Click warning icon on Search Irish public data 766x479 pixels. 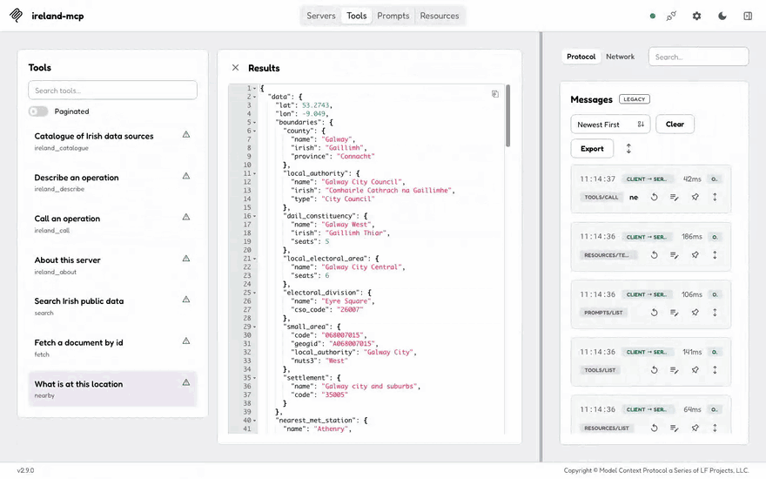(x=186, y=300)
